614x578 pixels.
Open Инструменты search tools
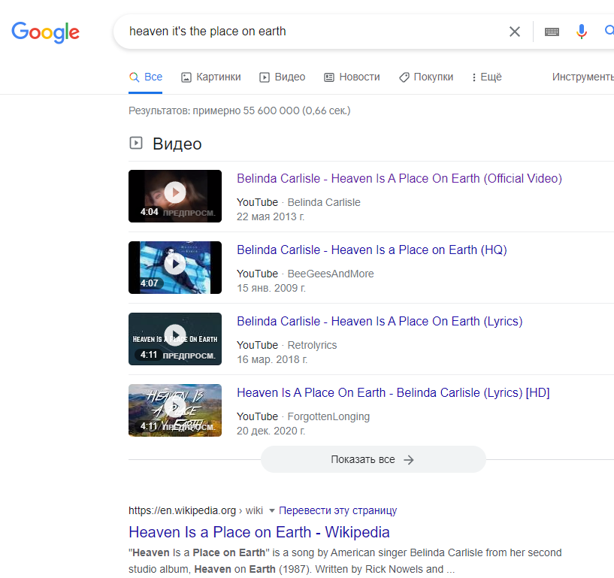[x=583, y=77]
